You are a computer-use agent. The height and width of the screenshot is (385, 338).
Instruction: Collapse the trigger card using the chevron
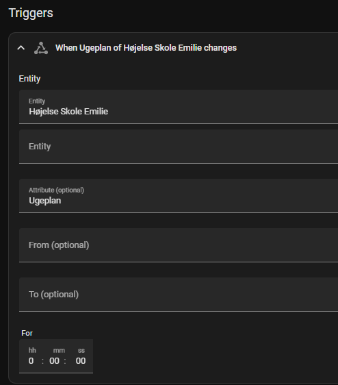(21, 48)
